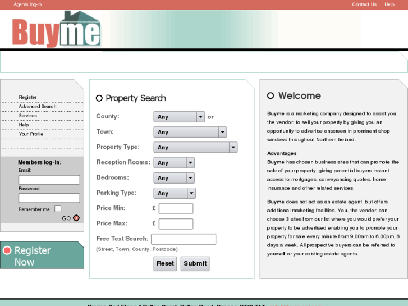Click the Price Max field
408x306 pixels.
[176, 224]
